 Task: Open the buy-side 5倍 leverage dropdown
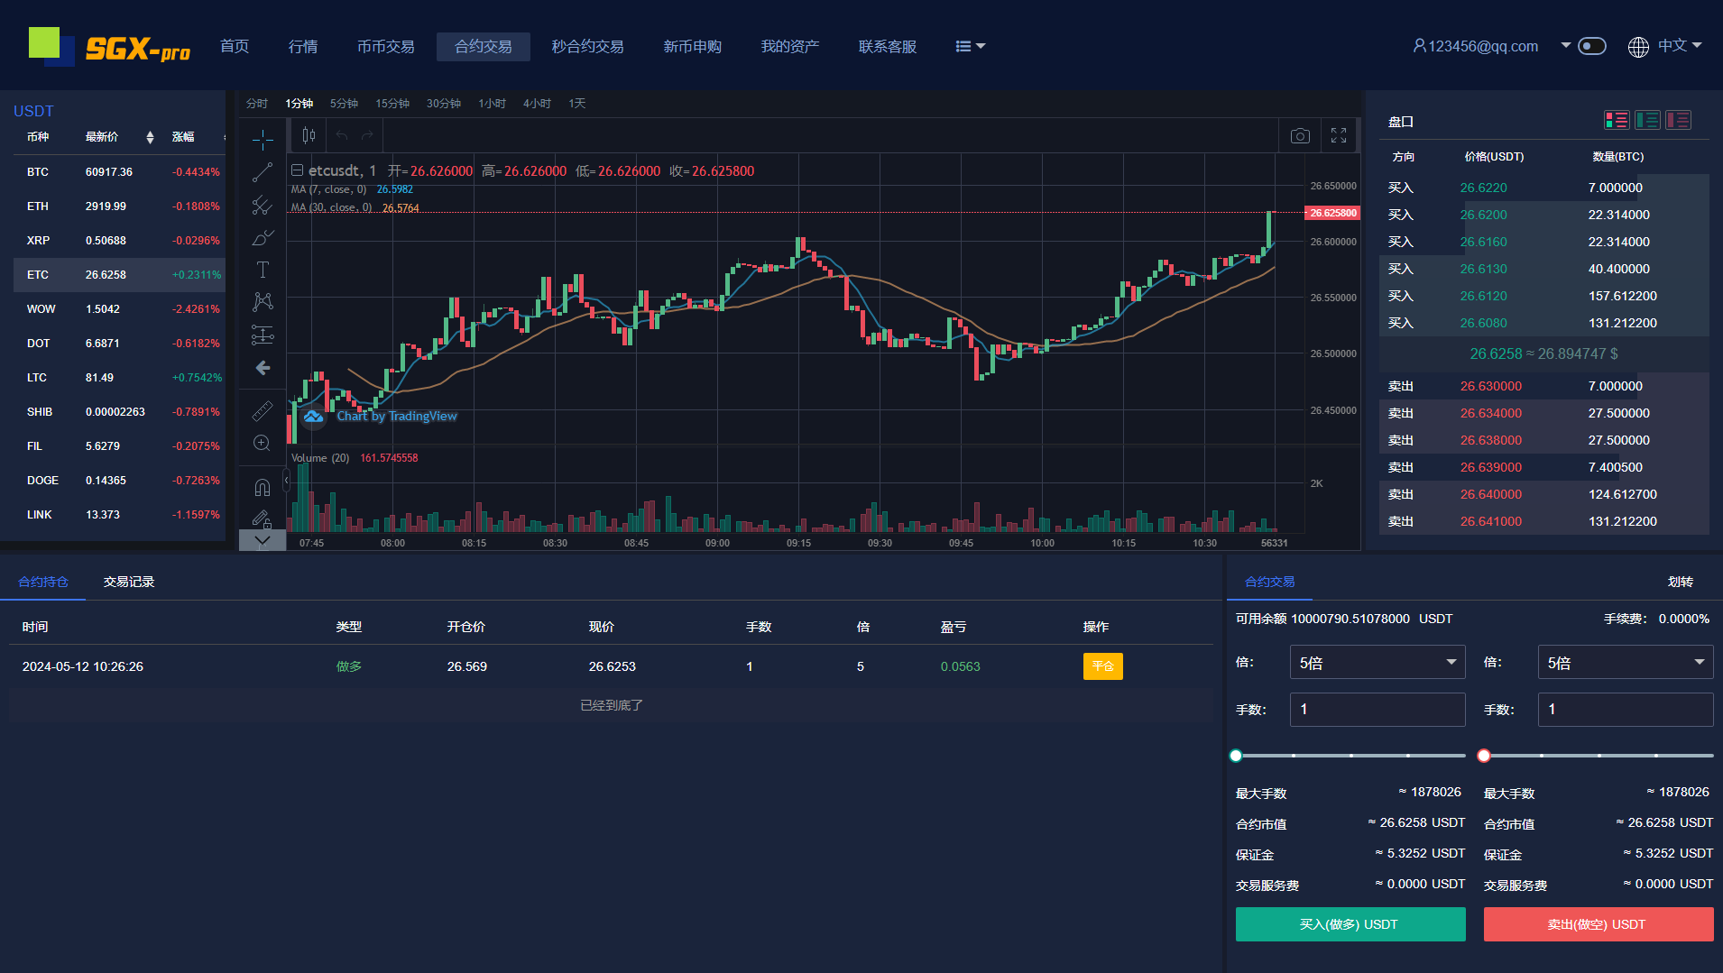(1377, 663)
